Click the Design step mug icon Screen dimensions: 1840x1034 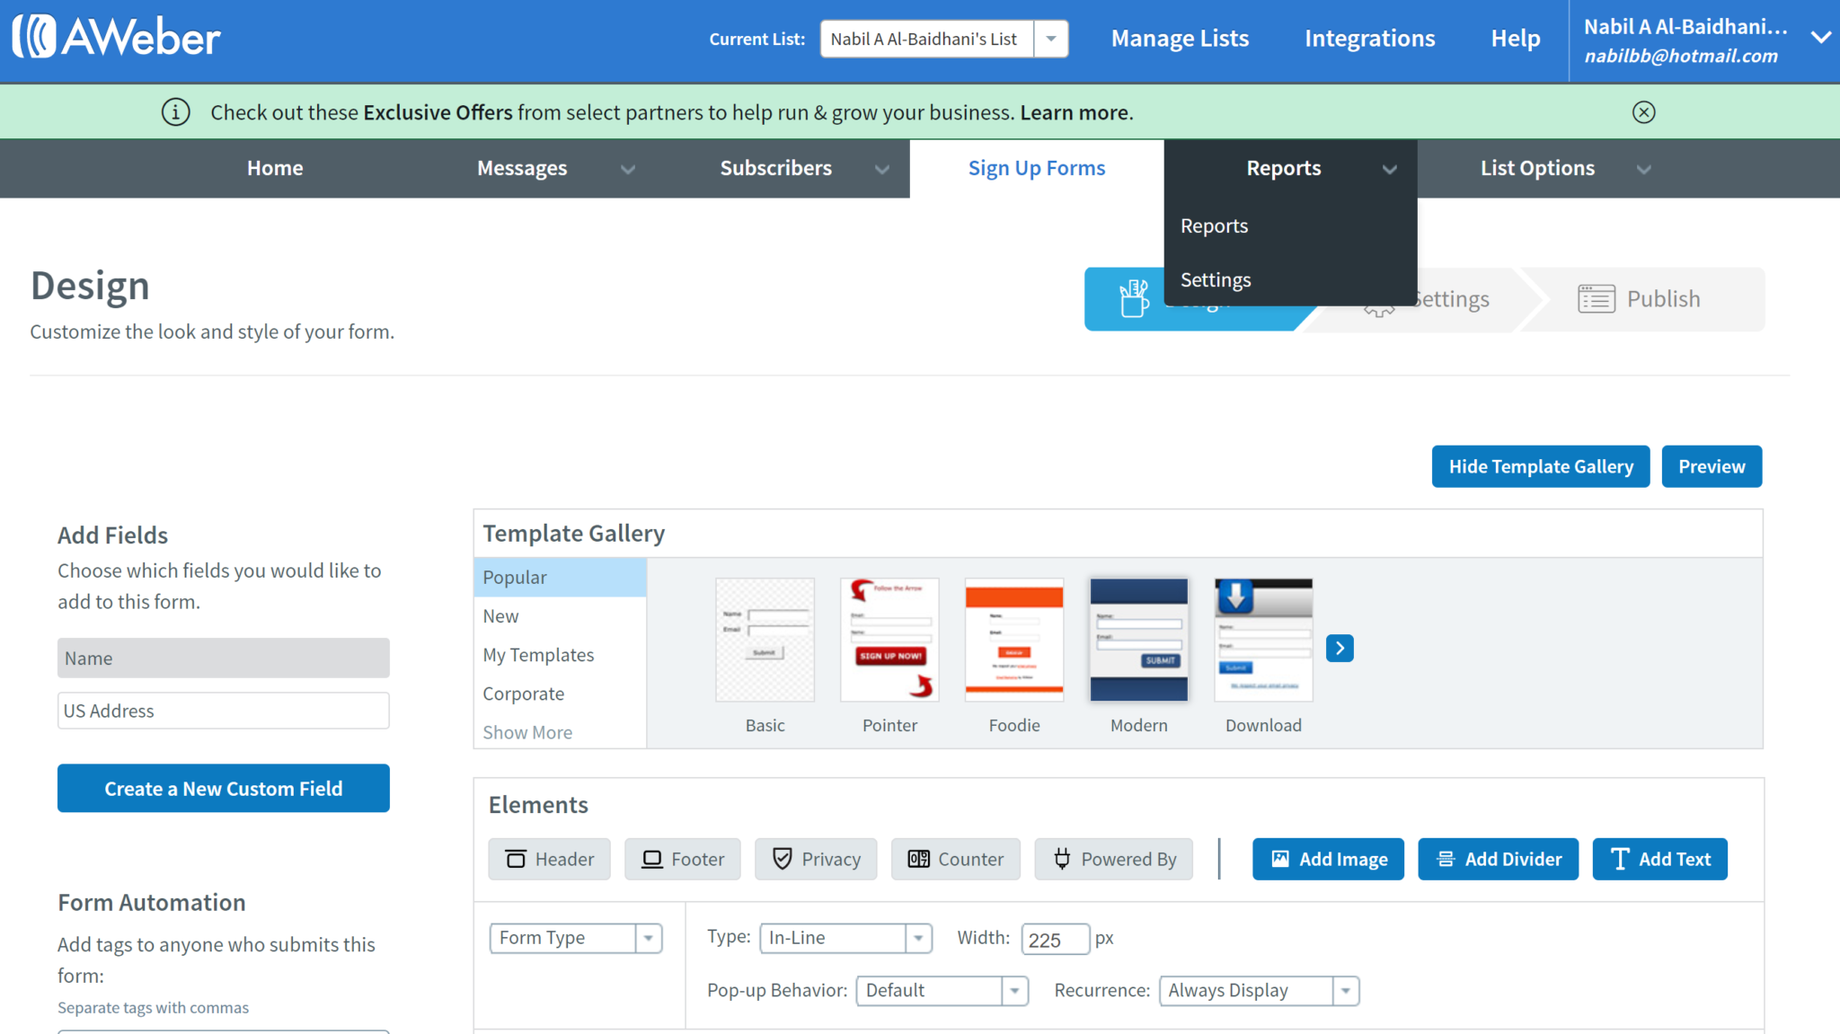[x=1133, y=298]
